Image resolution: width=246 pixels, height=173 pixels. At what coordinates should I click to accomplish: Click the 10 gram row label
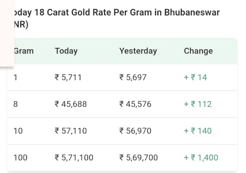click(18, 131)
